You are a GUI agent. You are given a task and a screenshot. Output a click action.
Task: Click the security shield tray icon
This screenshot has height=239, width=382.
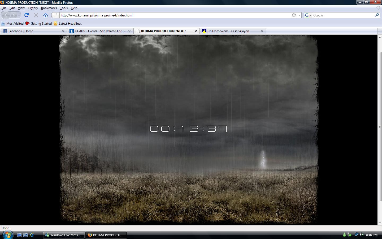[349, 235]
